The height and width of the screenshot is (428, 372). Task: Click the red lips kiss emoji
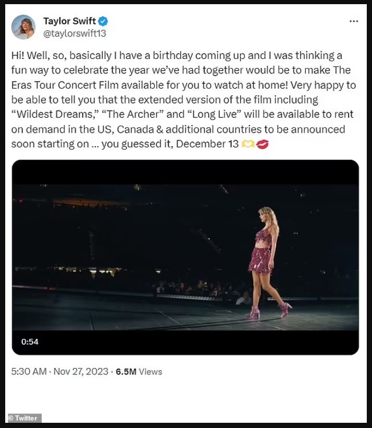tap(262, 144)
